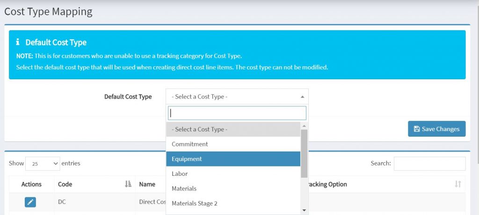Click the Name column header

(x=147, y=184)
